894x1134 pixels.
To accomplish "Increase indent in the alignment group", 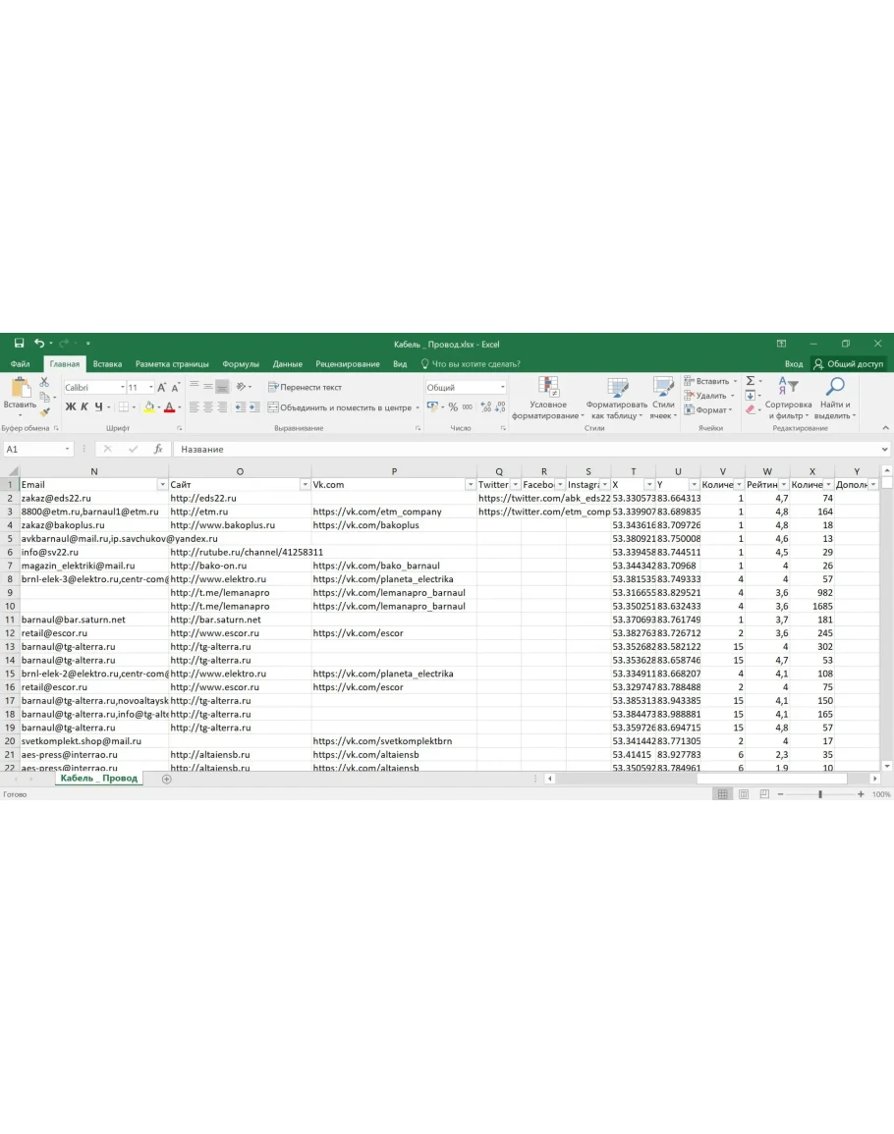I will [254, 407].
